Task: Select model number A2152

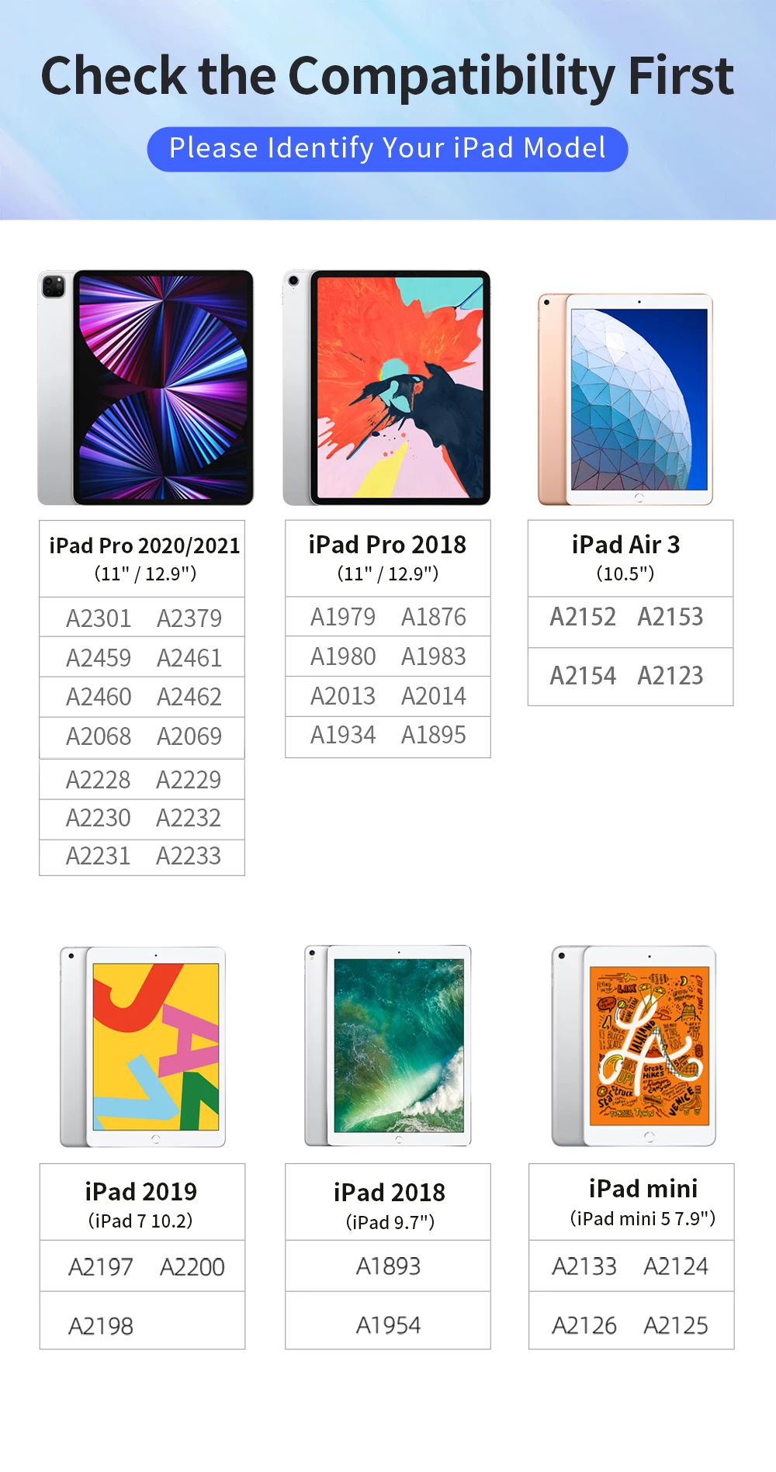Action: [583, 617]
